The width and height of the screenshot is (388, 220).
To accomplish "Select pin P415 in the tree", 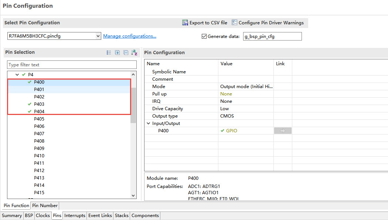I will click(x=39, y=193).
